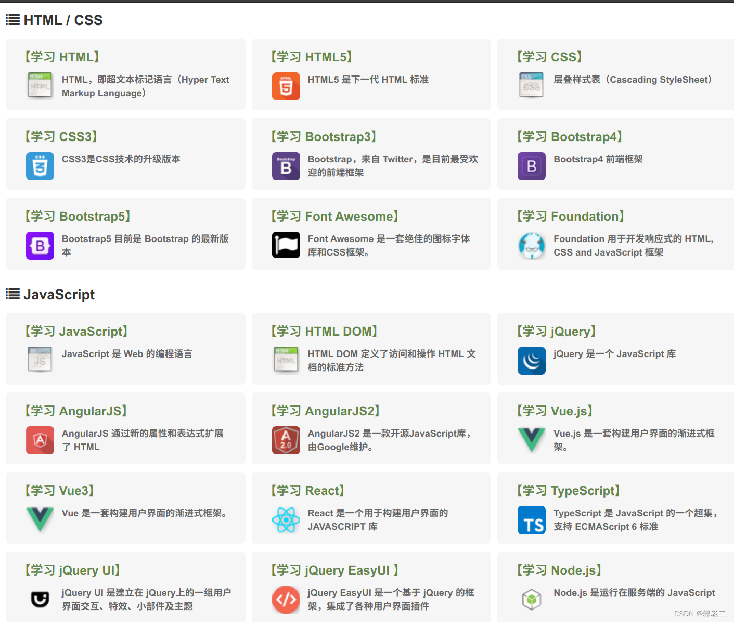Image resolution: width=734 pixels, height=622 pixels.
Task: Click description starting 'AngularJS2 是一款开源JavaScript库'
Action: (390, 440)
